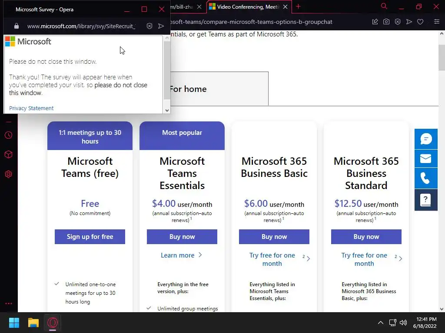Open the help question mark icon
Viewport: 445px width, 333px height.
click(426, 200)
